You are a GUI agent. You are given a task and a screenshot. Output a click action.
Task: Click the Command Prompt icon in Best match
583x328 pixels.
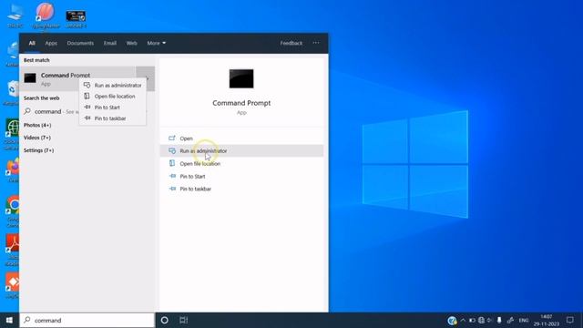click(30, 77)
